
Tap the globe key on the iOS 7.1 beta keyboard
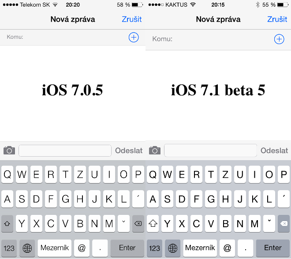point(173,248)
